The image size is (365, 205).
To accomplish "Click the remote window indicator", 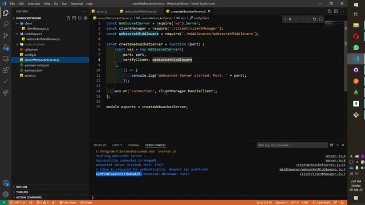I will click(x=4, y=203).
